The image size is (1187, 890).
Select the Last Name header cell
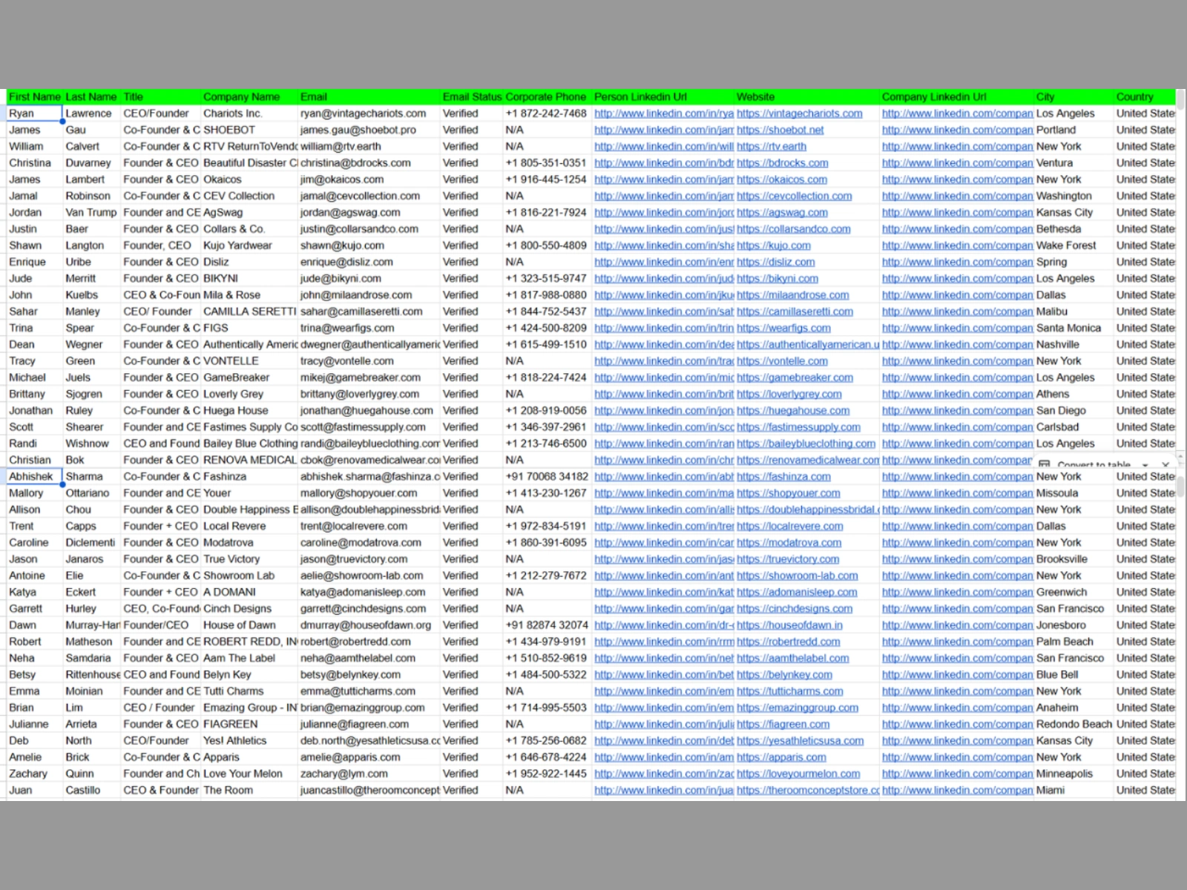coord(91,97)
